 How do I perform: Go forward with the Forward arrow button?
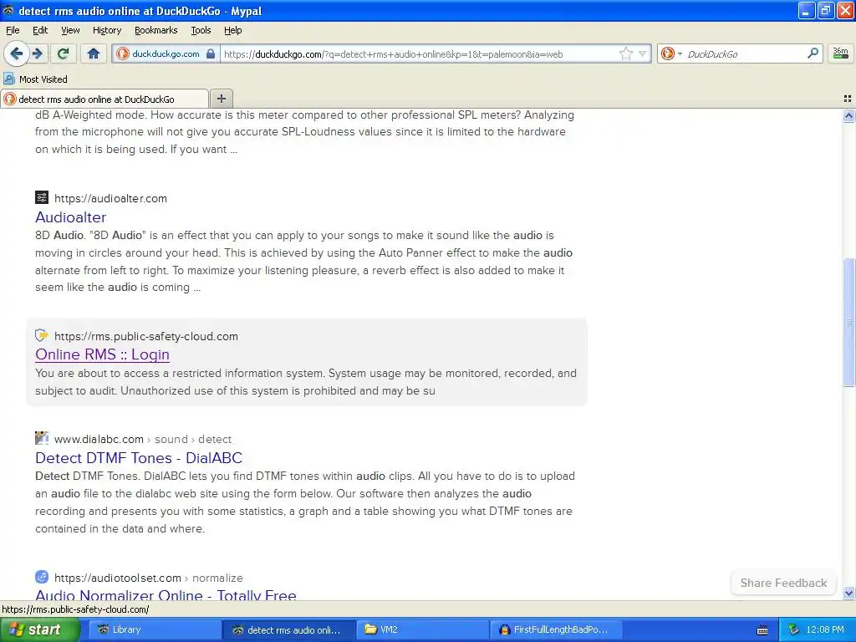pos(37,53)
